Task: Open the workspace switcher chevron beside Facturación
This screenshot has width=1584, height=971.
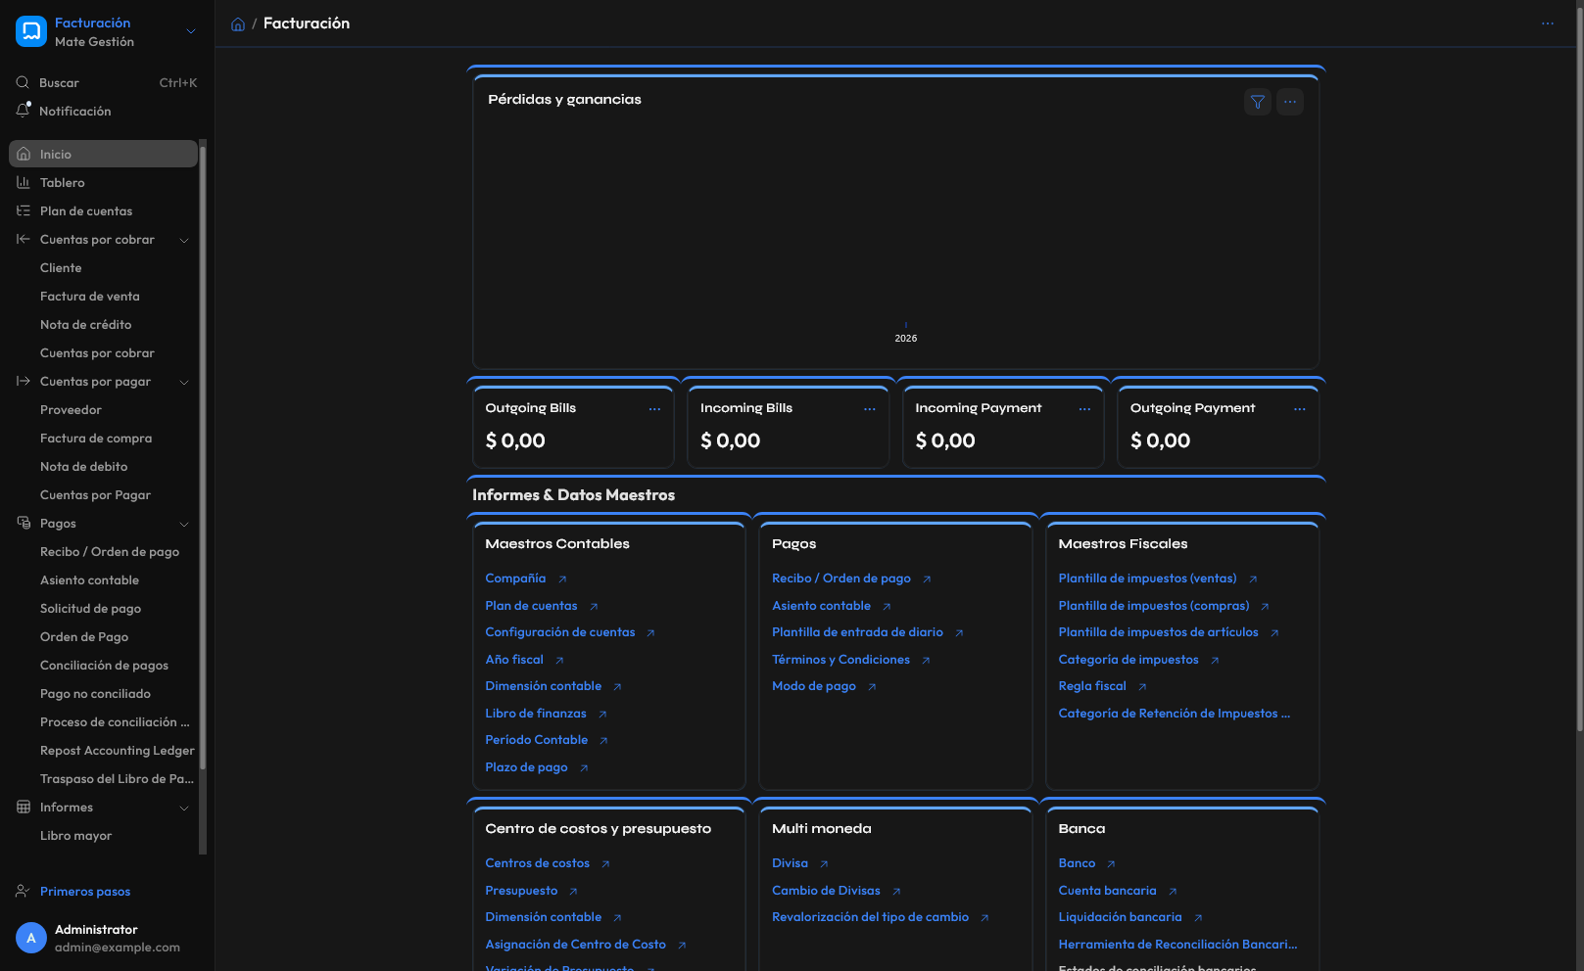Action: tap(191, 31)
